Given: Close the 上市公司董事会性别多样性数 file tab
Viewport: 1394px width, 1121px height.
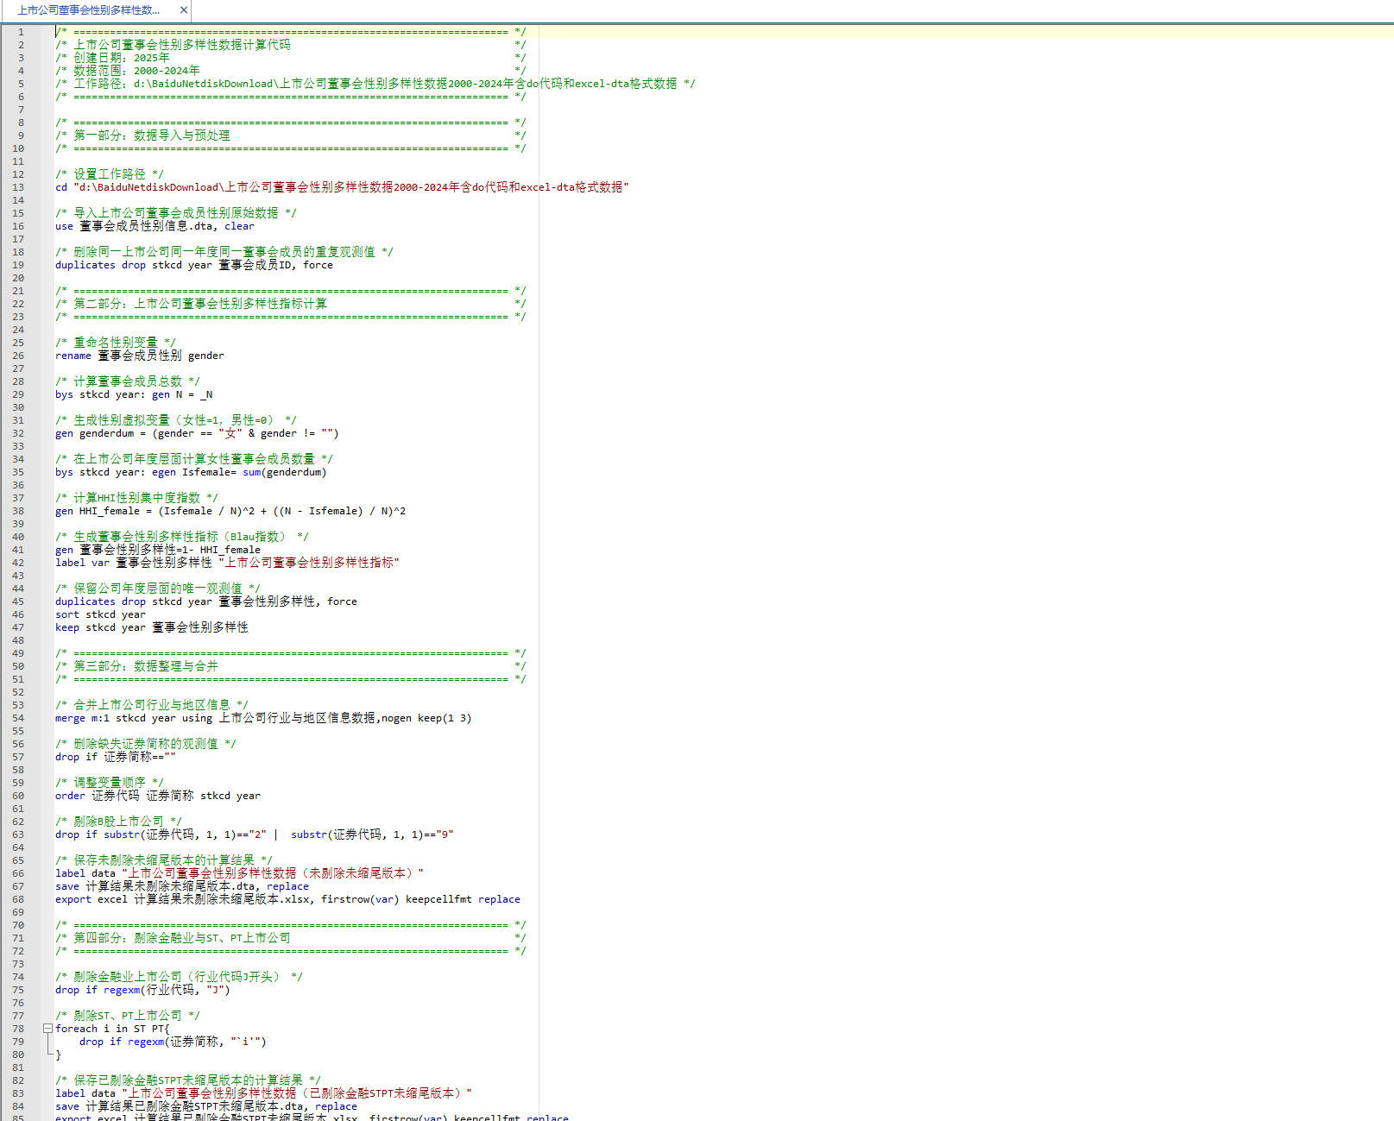Looking at the screenshot, I should (x=183, y=10).
